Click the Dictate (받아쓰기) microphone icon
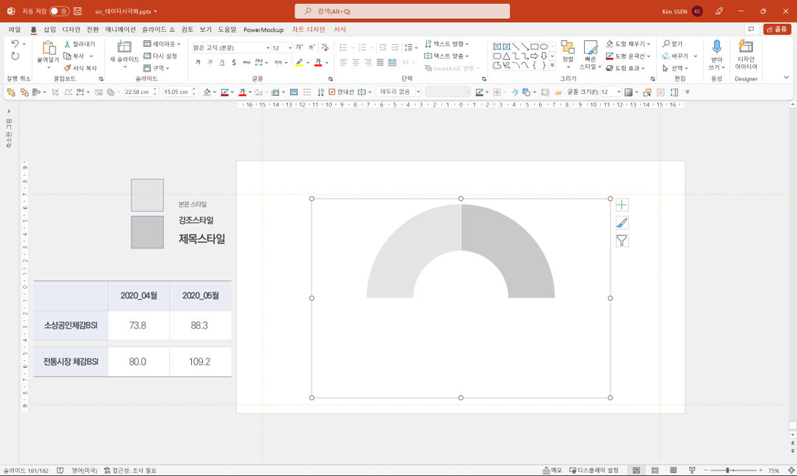Screen dimensions: 797x476 click(716, 46)
